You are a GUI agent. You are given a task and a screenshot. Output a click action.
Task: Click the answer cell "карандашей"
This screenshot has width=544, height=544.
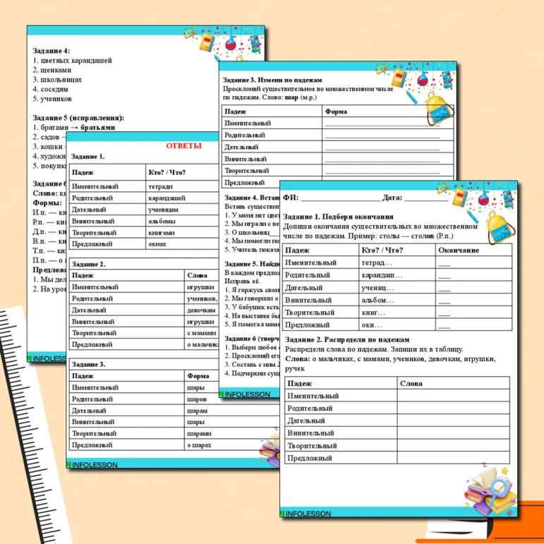167,198
